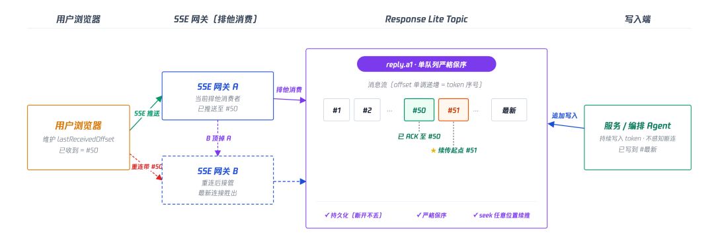Click the 排他消费 arrow label
This screenshot has height=252, width=714.
pos(289,90)
